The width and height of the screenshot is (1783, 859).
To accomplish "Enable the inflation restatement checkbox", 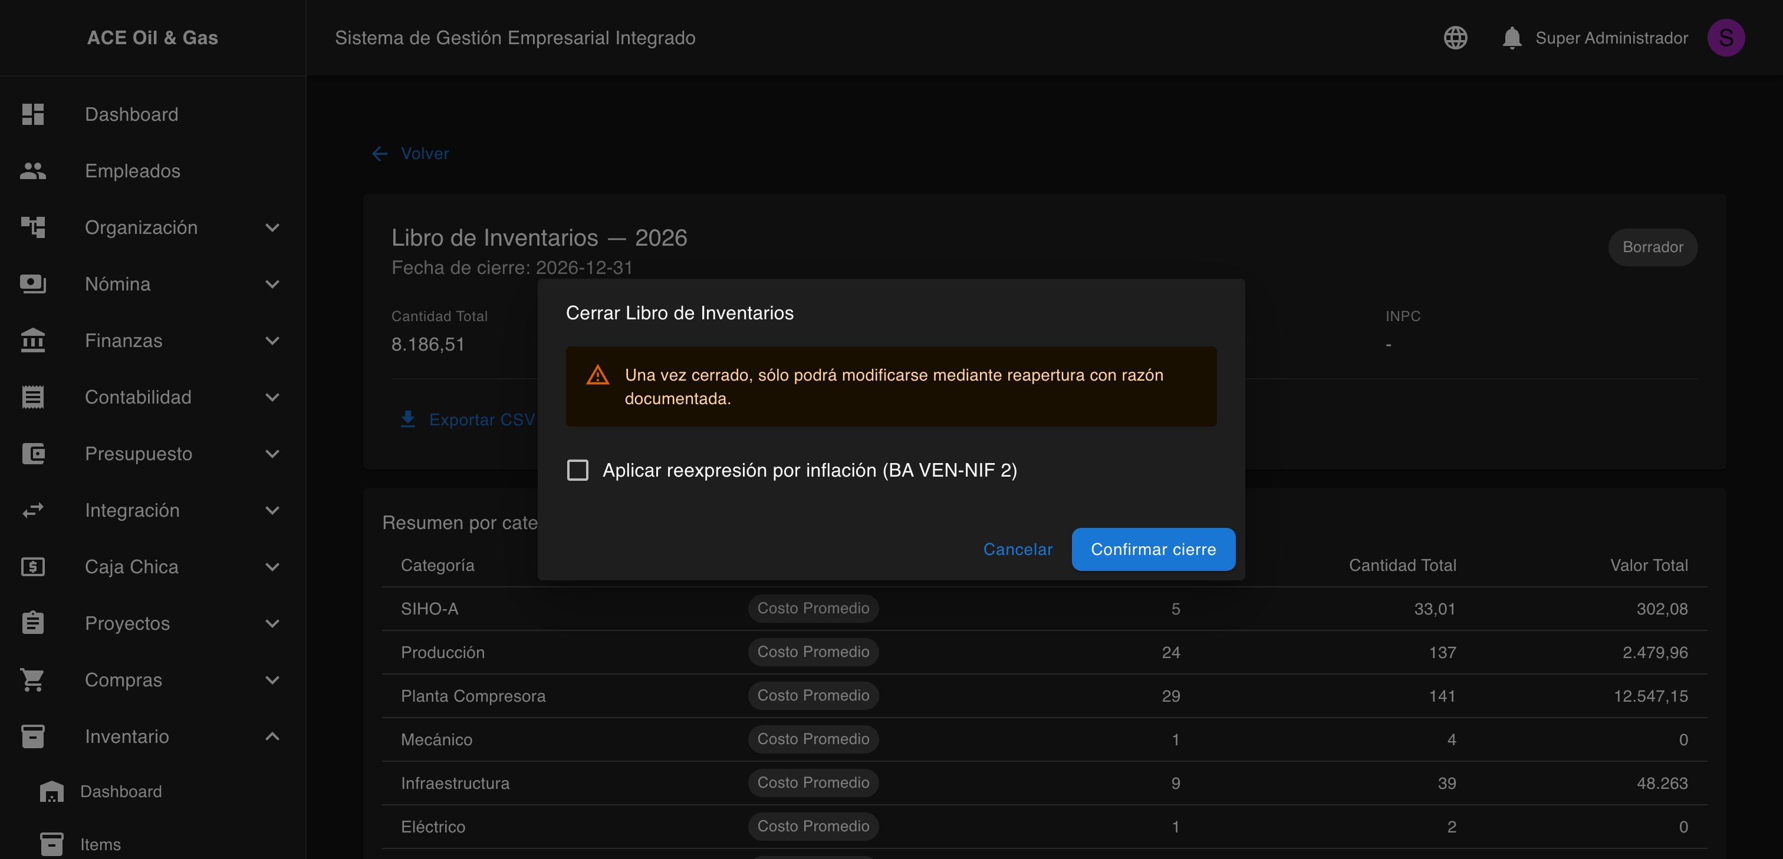I will (577, 470).
